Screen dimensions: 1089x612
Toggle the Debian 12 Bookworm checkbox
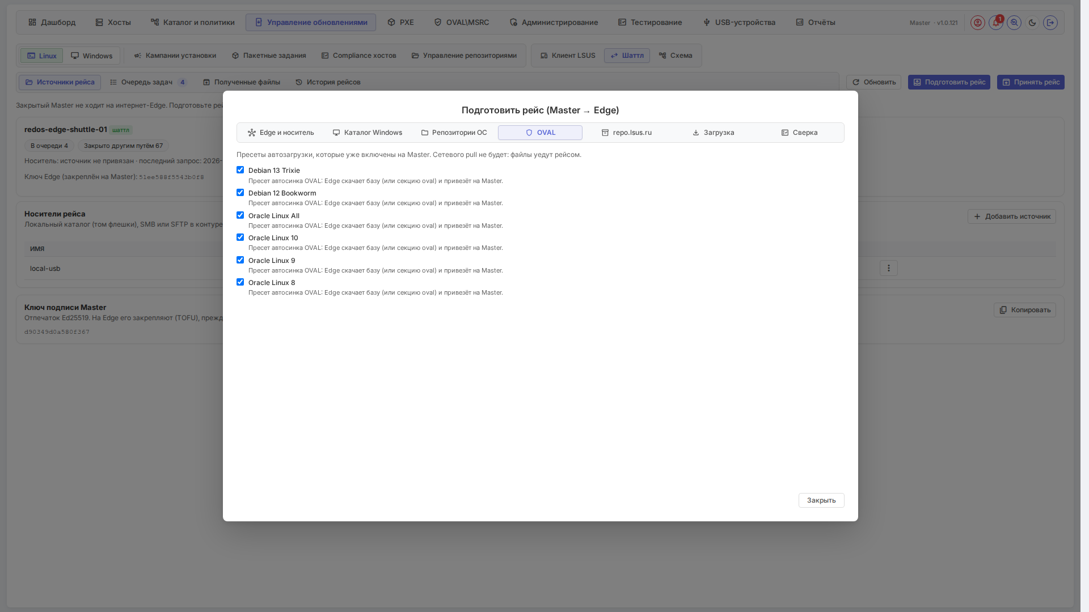240,193
